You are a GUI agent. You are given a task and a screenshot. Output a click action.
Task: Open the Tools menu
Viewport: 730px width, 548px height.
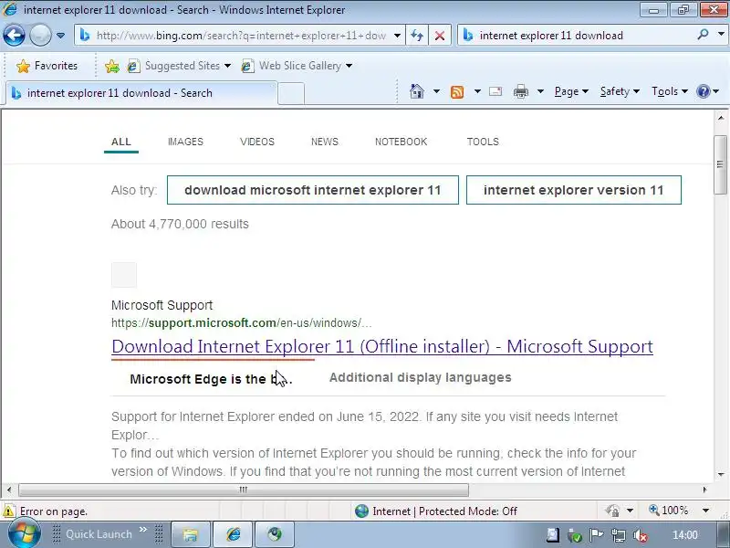(x=670, y=91)
